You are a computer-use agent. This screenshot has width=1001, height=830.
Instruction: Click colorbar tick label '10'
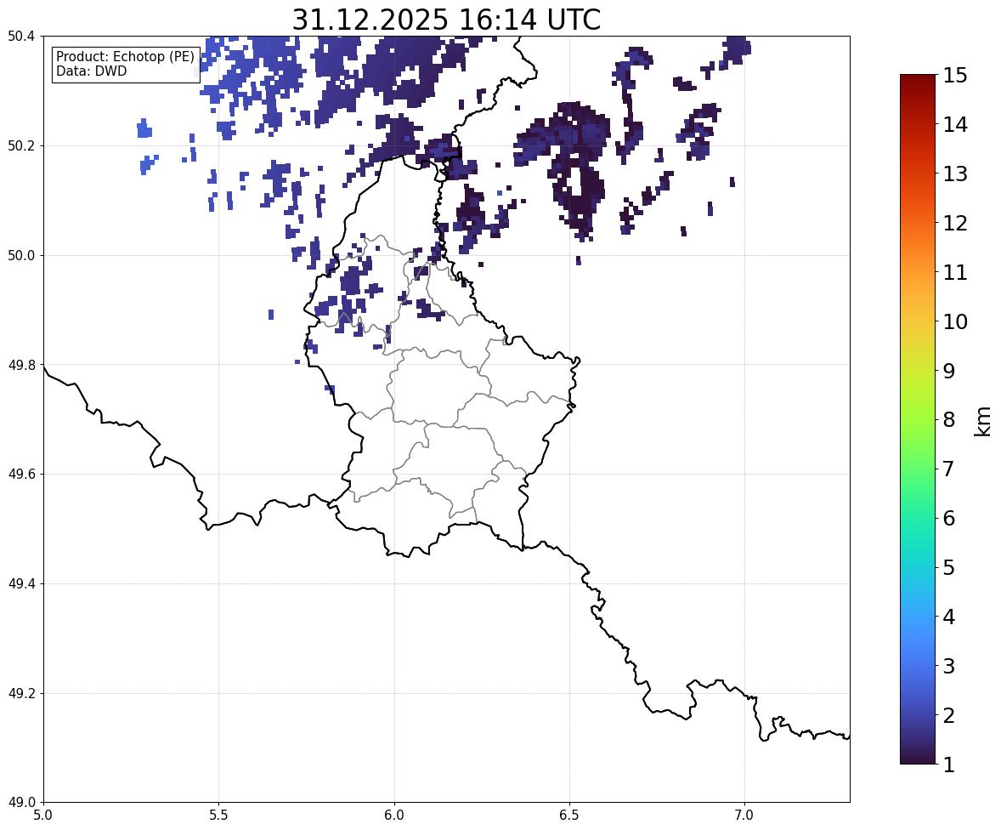click(955, 321)
